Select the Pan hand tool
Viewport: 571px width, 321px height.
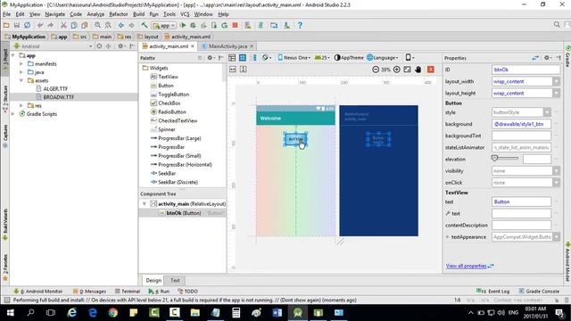418,70
